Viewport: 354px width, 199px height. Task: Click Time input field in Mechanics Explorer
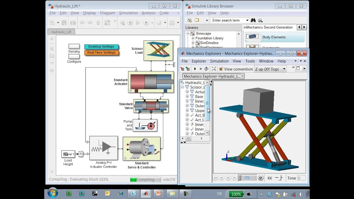pyautogui.click(x=301, y=178)
